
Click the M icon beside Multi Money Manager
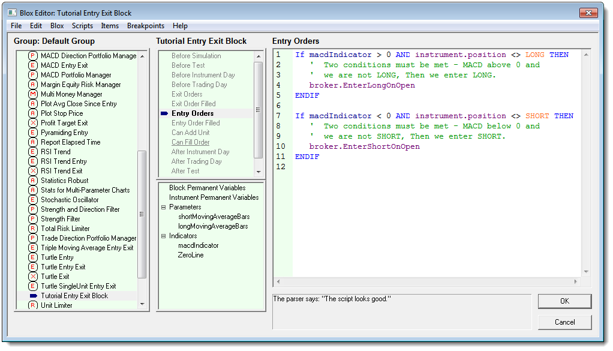(33, 94)
